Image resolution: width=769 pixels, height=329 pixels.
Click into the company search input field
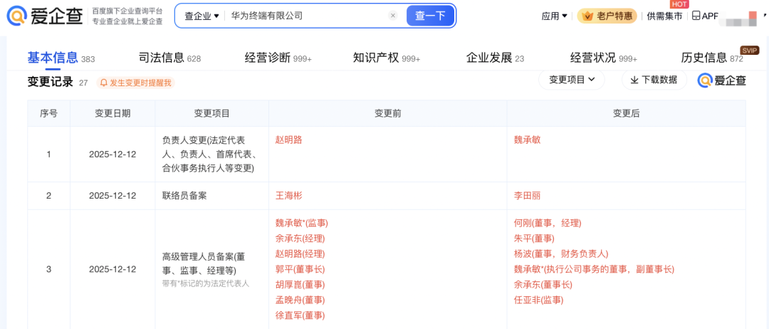click(306, 16)
